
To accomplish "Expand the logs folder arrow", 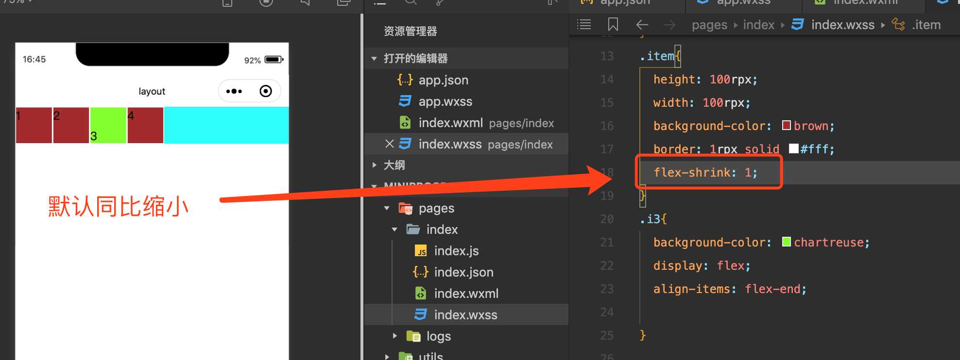I will point(394,336).
